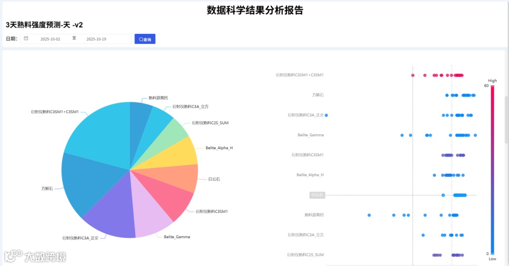Click scatter axis label 衍射仪熟料C3A_立方
Screen dimensions: 509x266
pos(305,235)
